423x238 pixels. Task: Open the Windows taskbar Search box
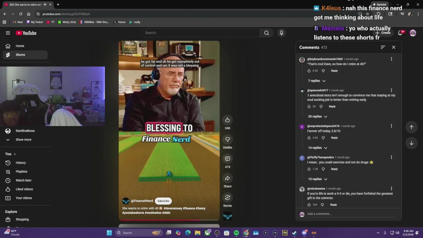pyautogui.click(x=139, y=233)
